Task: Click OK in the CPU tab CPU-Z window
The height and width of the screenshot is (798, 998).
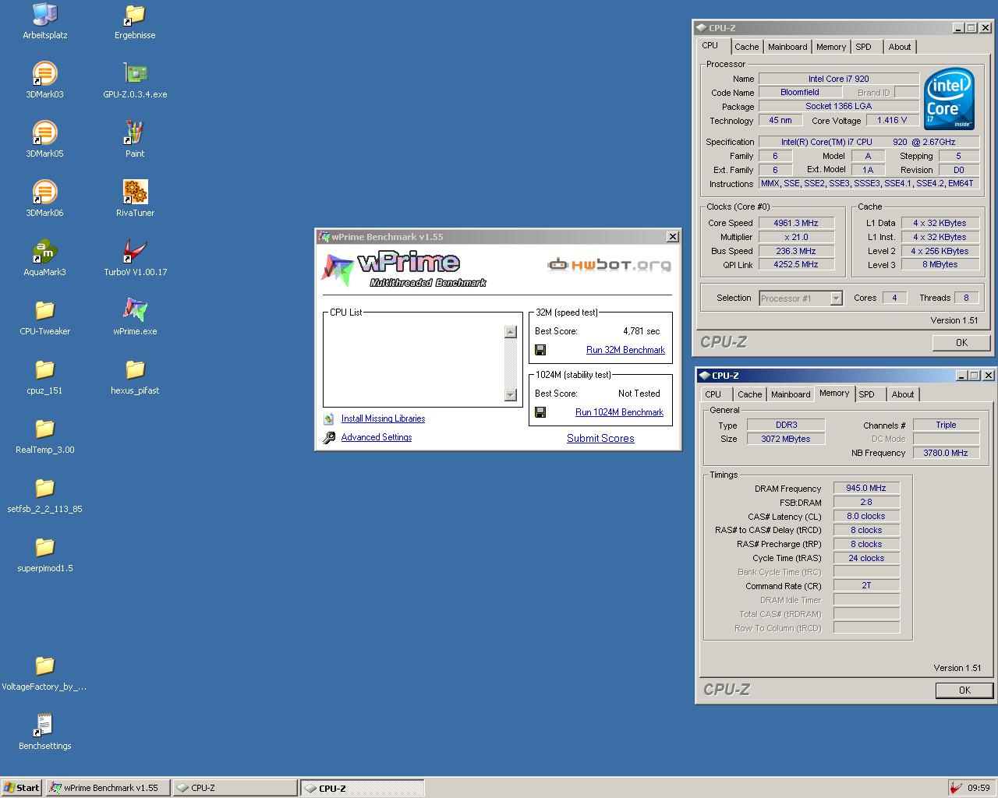Action: [961, 343]
